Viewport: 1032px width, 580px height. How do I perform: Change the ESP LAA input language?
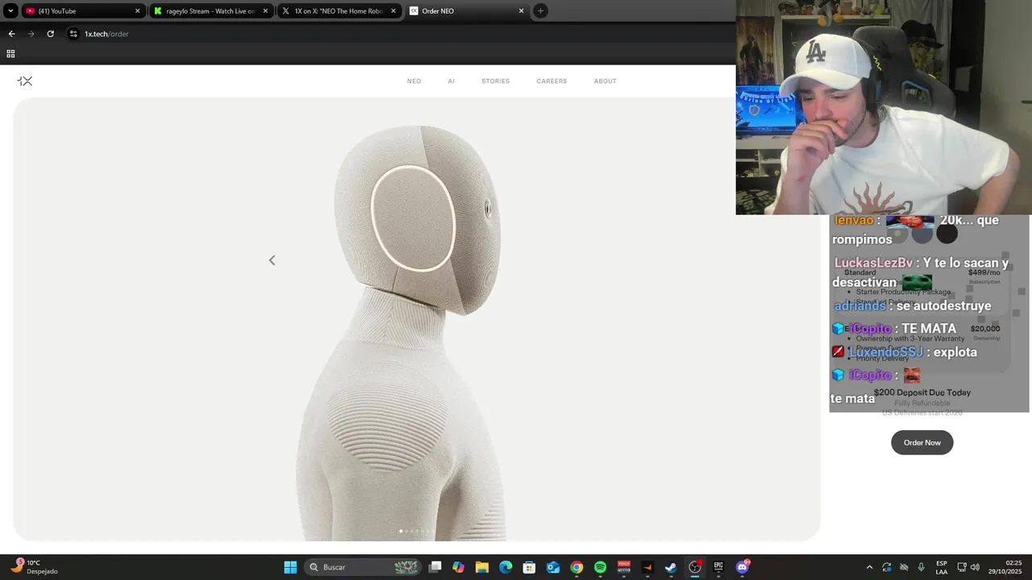942,567
